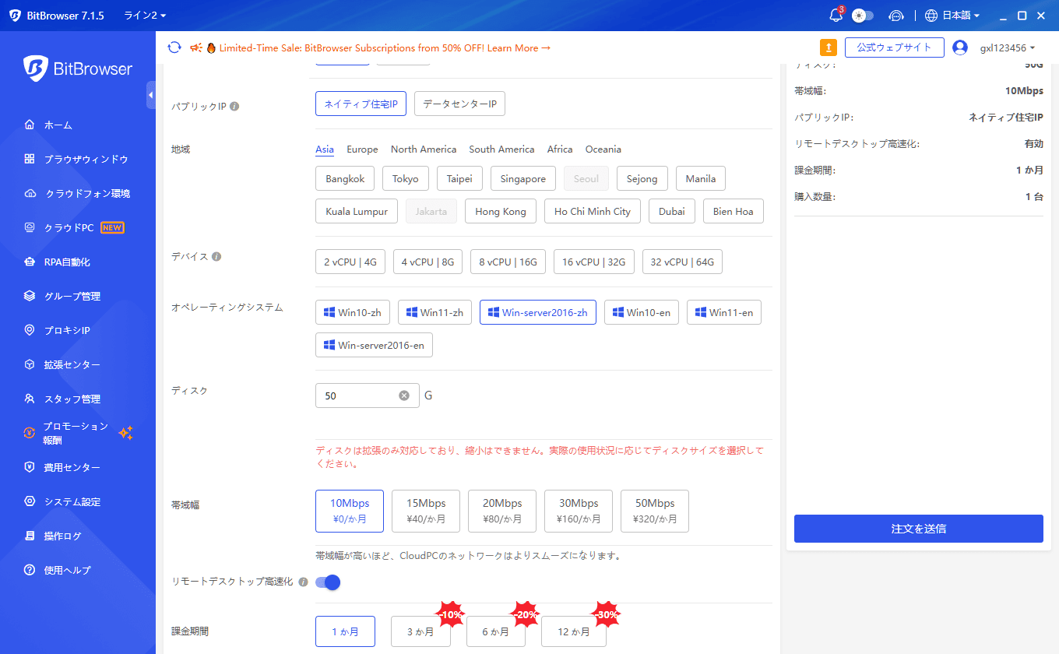Screen dimensions: 1059x654
Task: Collapse the sidebar with the arrow handle
Action: click(x=150, y=95)
